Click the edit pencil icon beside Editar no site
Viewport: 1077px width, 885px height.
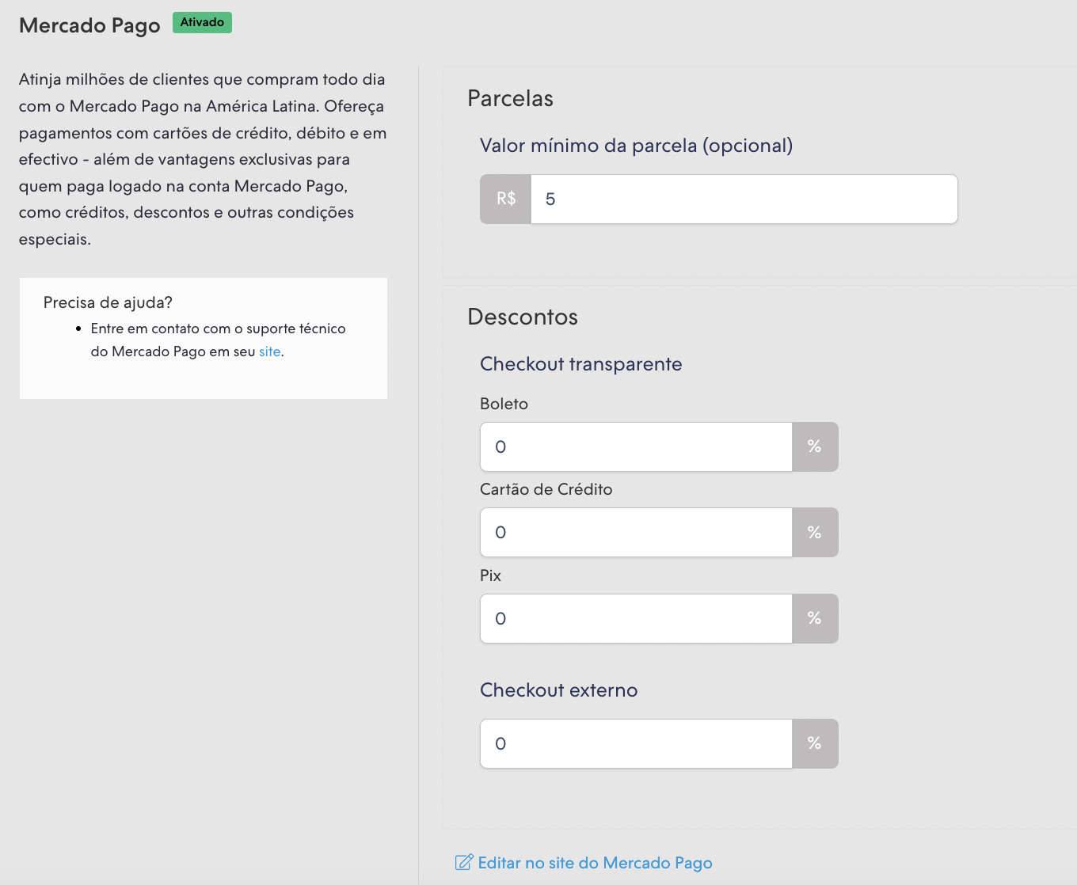[464, 862]
